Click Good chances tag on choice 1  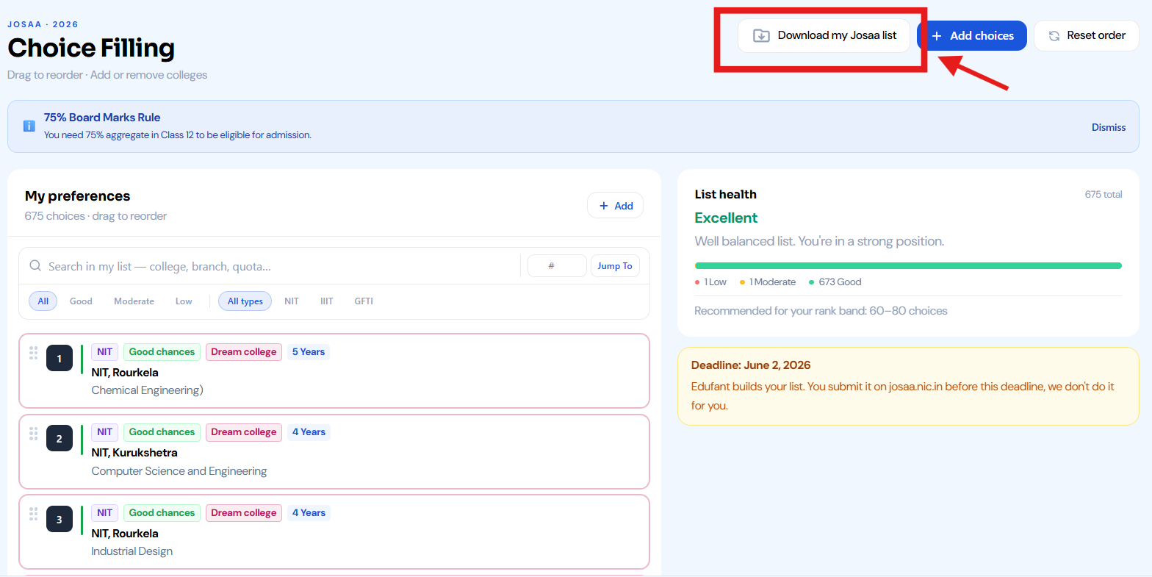pos(162,352)
